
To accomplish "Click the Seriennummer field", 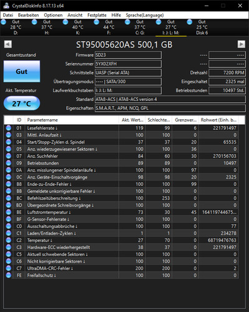I will (128, 64).
